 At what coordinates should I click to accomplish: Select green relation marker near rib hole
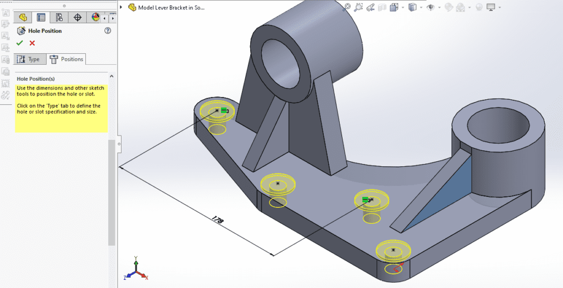tap(366, 200)
